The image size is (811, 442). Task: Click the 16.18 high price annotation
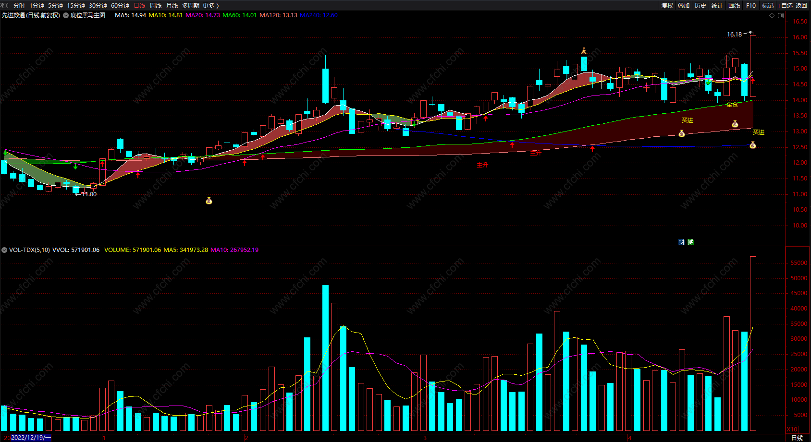tap(734, 35)
